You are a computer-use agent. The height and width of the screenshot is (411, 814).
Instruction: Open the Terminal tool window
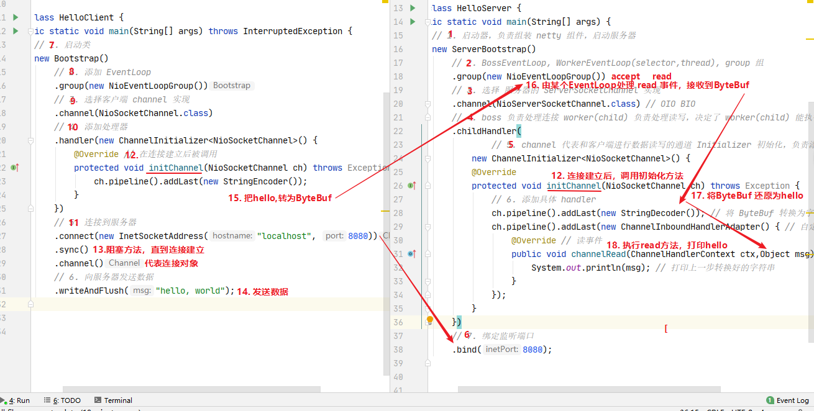click(x=113, y=400)
